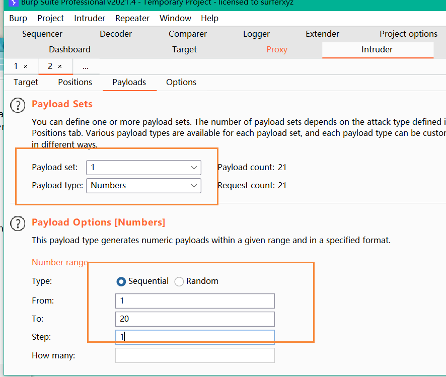
Task: Open the Positions sub-tab
Action: pyautogui.click(x=75, y=82)
